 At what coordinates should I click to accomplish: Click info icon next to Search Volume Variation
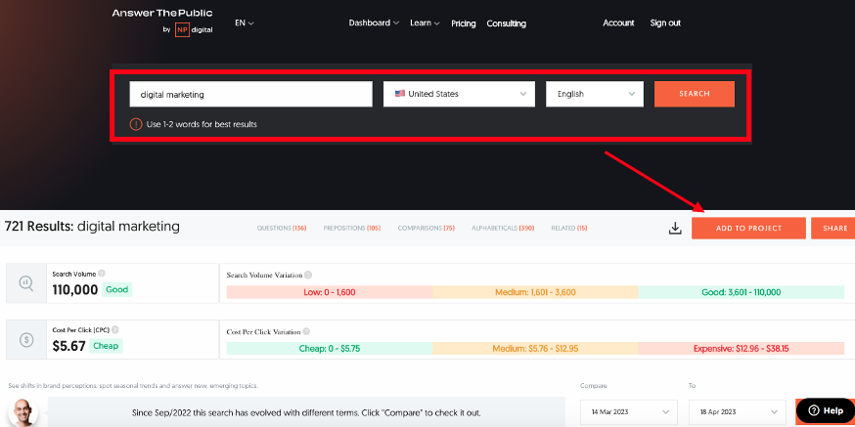[309, 276]
